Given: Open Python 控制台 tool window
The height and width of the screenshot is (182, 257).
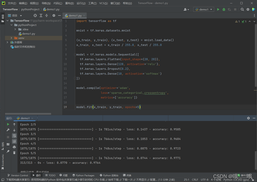Looking at the screenshot, I should tap(109, 175).
